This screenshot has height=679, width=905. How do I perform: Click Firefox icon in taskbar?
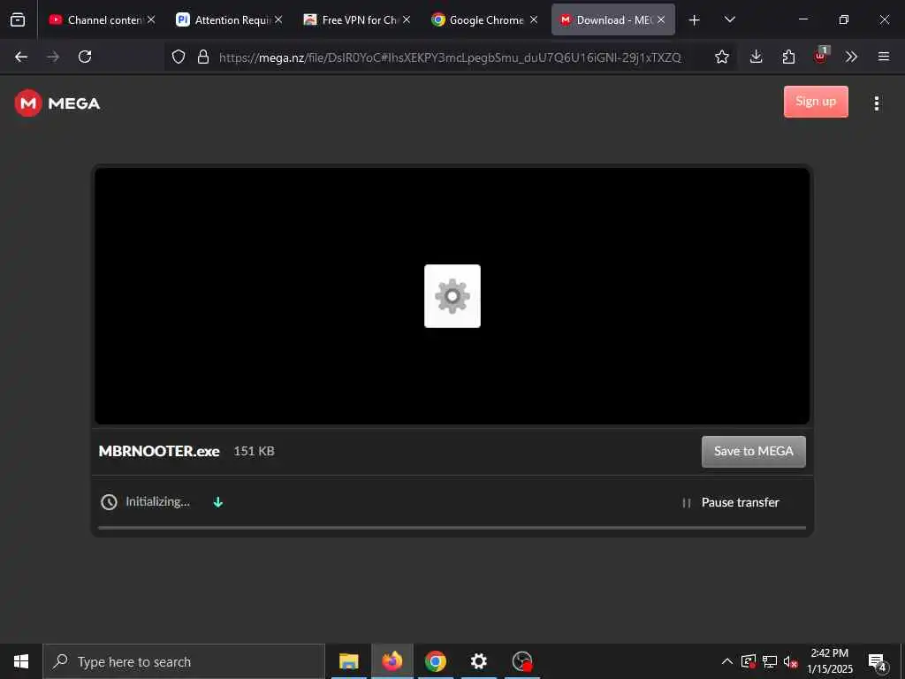coord(392,661)
